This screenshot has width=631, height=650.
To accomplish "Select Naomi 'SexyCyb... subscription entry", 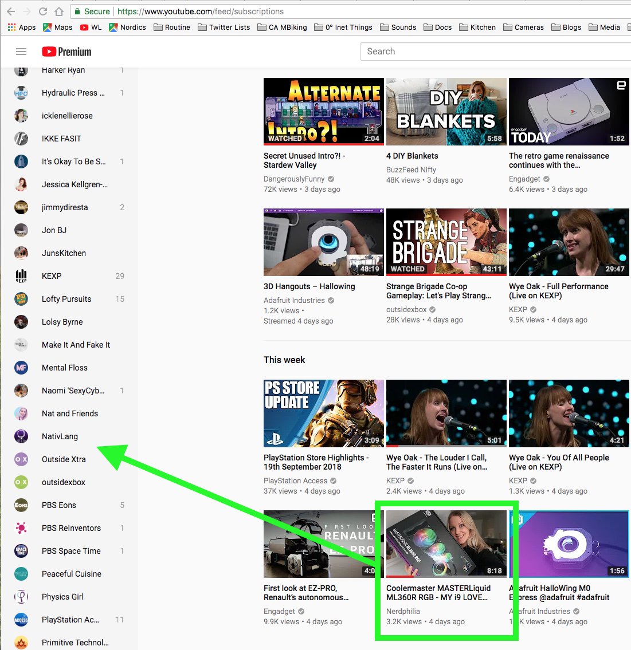I will pyautogui.click(x=69, y=391).
